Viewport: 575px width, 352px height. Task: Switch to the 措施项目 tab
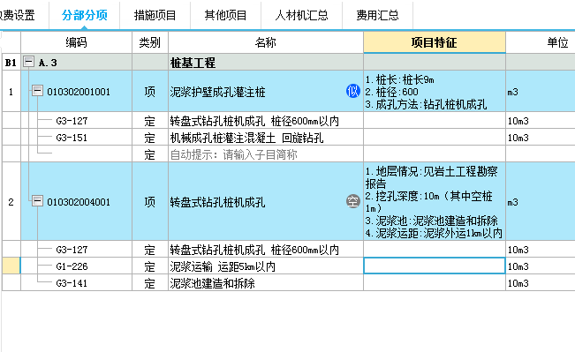(x=155, y=15)
